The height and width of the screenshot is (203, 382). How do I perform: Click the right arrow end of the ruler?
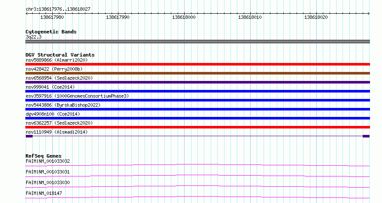[369, 14]
